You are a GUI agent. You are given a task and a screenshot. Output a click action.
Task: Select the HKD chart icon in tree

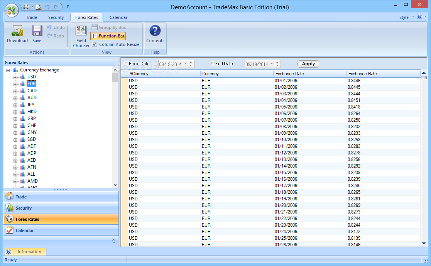tap(22, 112)
